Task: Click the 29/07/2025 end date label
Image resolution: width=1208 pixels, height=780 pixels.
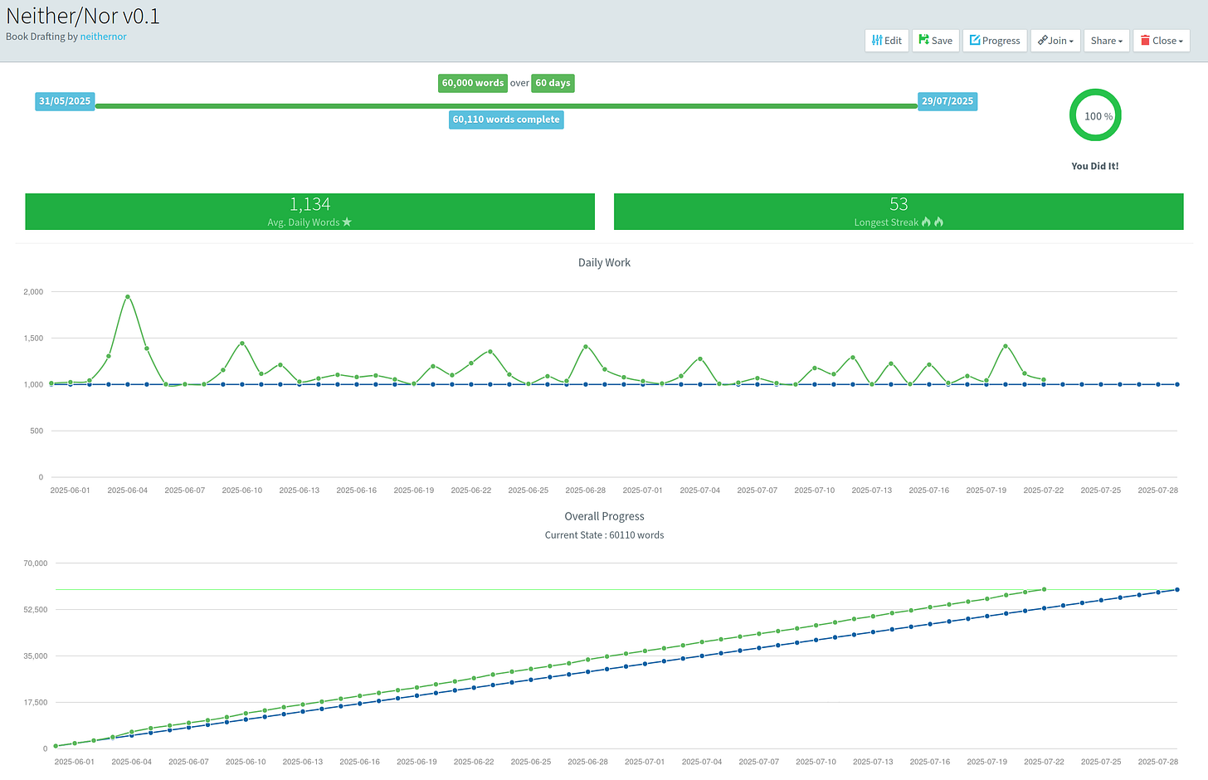Action: [x=947, y=101]
